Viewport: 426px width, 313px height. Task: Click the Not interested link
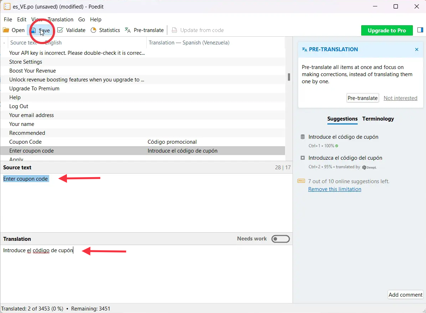point(400,98)
